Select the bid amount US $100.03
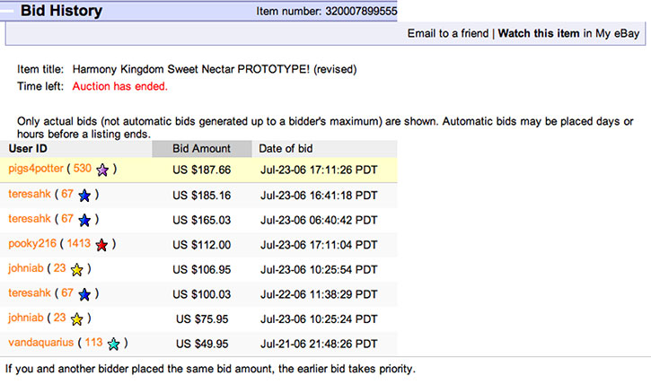Screen dimensions: 651x384 202,294
